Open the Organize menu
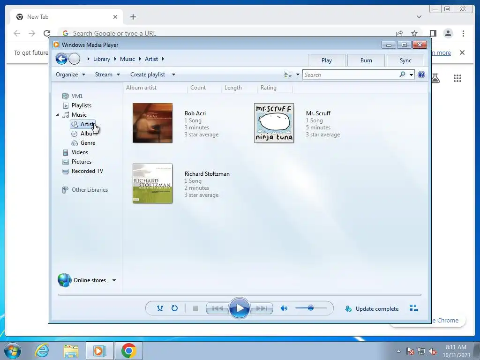This screenshot has height=360, width=480. (x=70, y=75)
